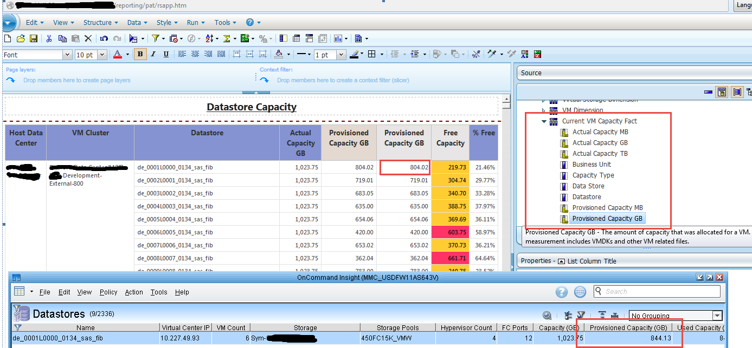Image resolution: width=752 pixels, height=348 pixels.
Task: Toggle Underline formatting button
Action: pyautogui.click(x=166, y=54)
